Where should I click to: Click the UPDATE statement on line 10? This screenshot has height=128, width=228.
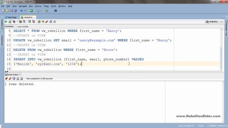pyautogui.click(x=93, y=40)
